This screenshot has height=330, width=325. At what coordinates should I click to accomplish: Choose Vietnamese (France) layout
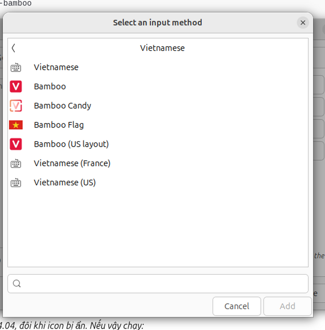pos(72,163)
